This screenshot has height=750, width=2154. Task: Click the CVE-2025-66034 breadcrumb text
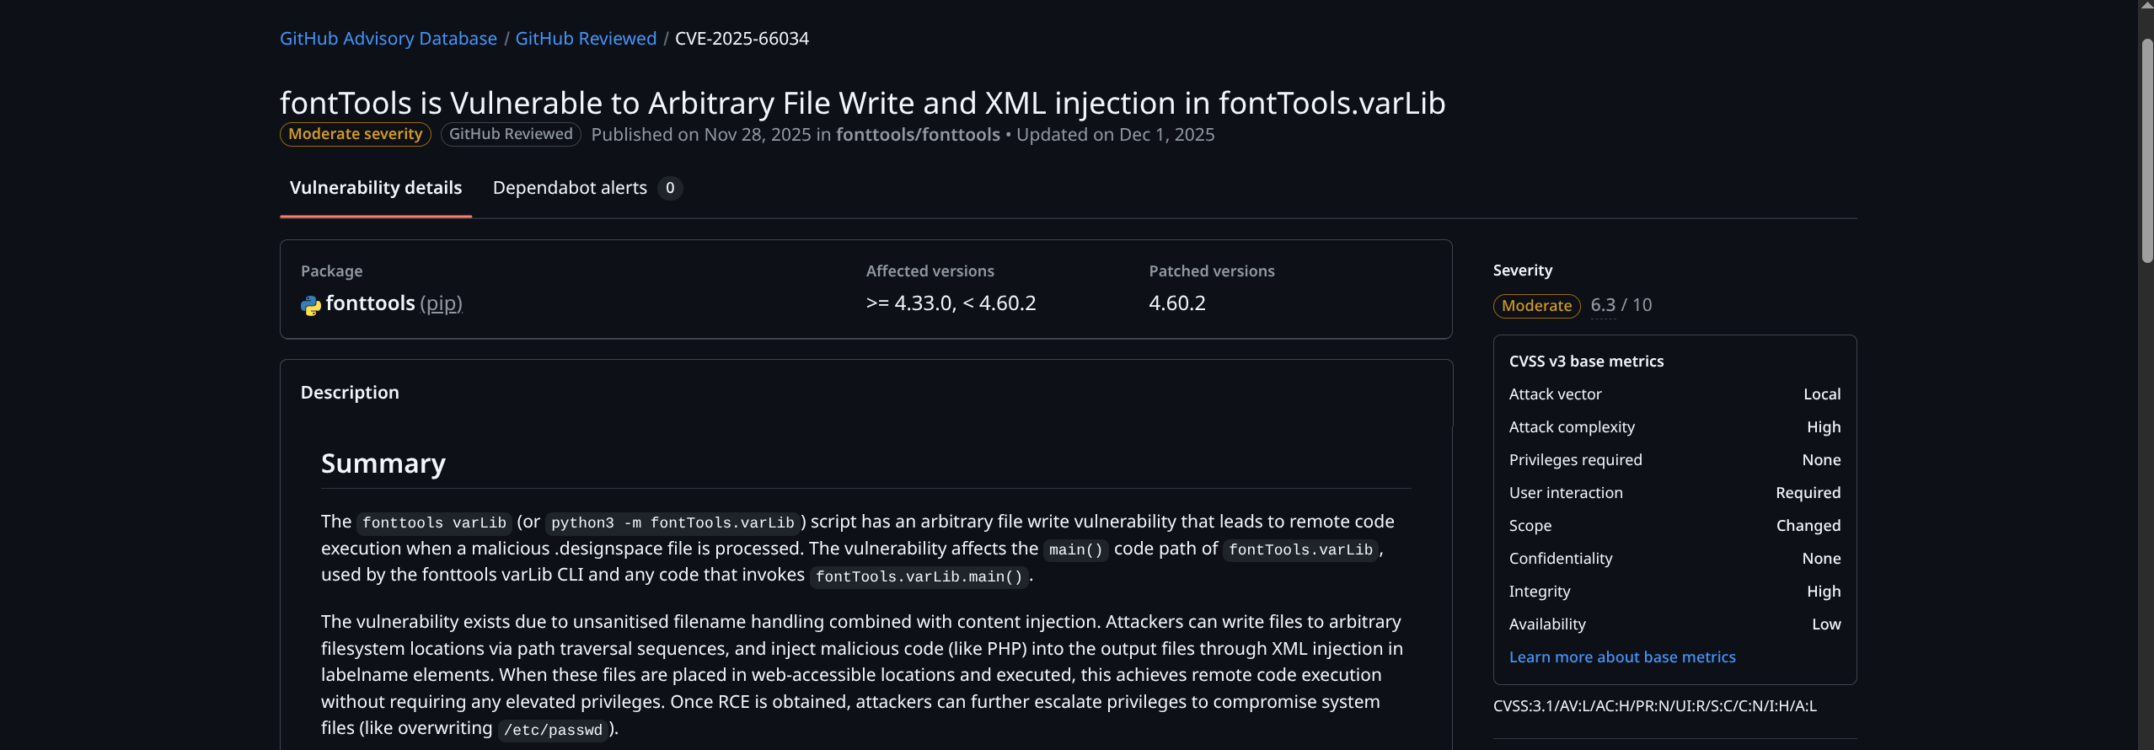point(742,39)
